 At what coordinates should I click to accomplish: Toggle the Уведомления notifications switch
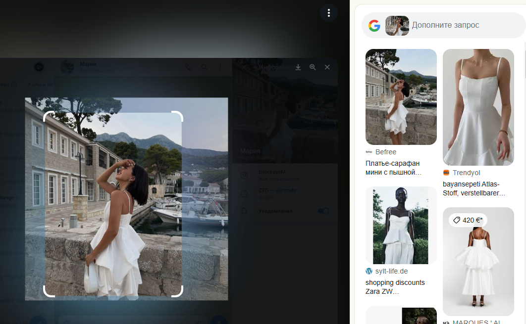(x=323, y=211)
